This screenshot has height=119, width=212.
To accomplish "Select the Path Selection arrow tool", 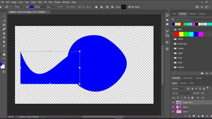I will click(x=4, y=50).
